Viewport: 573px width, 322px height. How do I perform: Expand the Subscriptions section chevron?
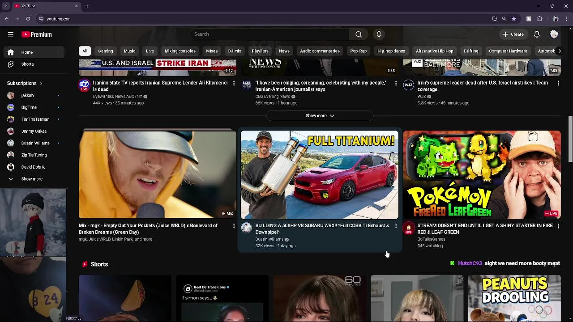pos(41,83)
